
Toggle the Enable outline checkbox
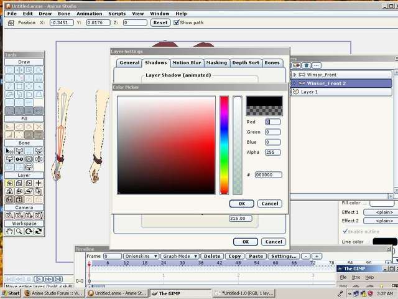point(345,231)
